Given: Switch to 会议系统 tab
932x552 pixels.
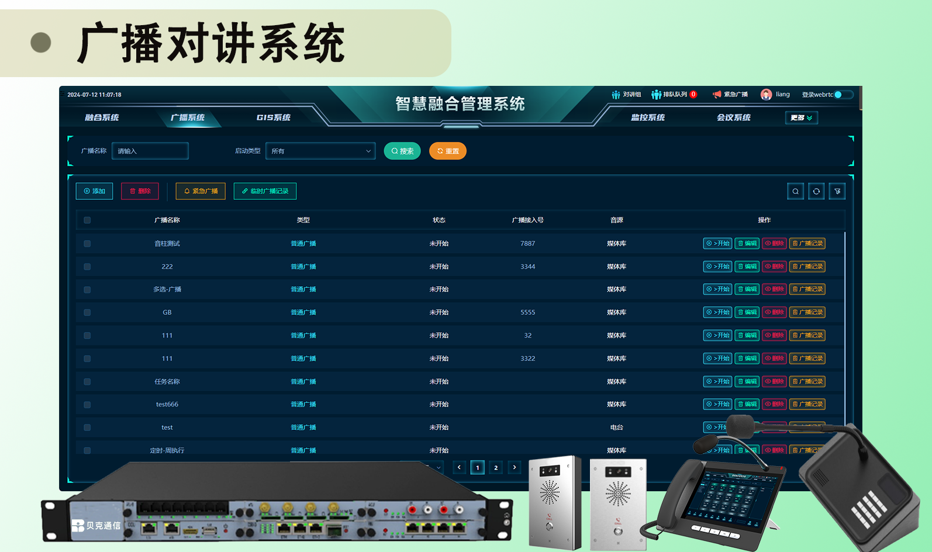Looking at the screenshot, I should tap(734, 117).
